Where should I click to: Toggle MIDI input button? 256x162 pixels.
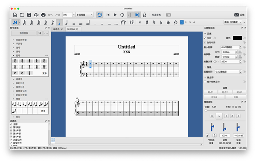click(x=100, y=15)
